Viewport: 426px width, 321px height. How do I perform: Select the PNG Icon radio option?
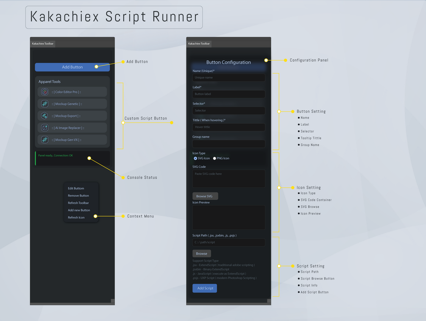(x=214, y=159)
